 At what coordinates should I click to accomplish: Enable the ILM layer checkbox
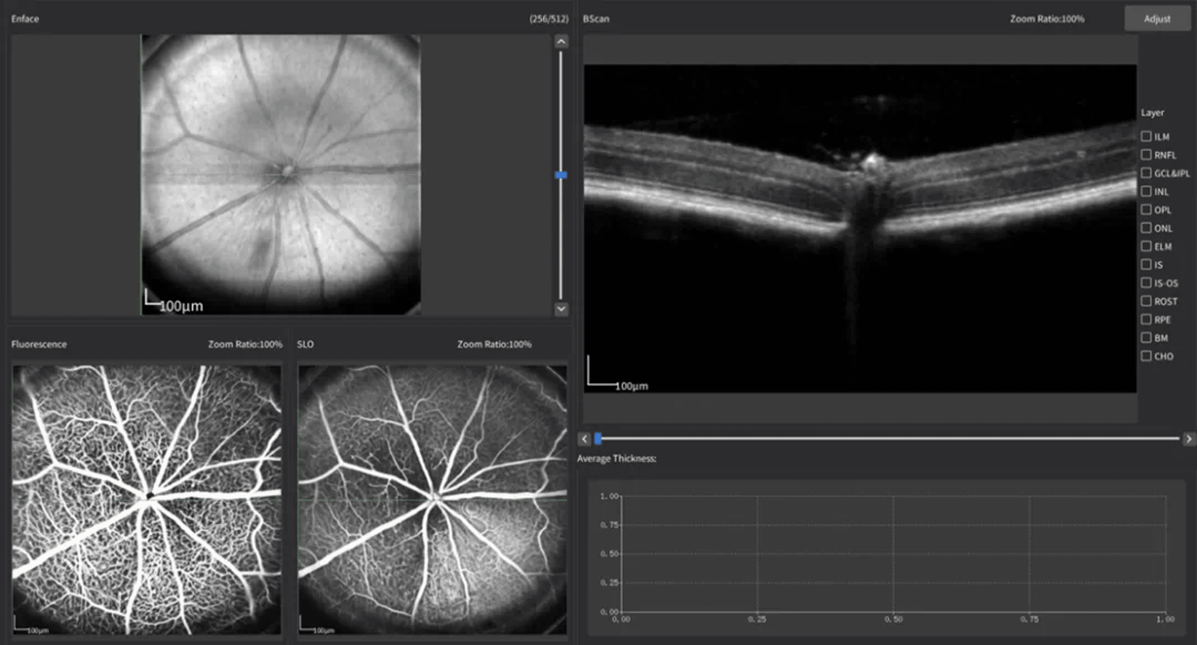[x=1146, y=136]
